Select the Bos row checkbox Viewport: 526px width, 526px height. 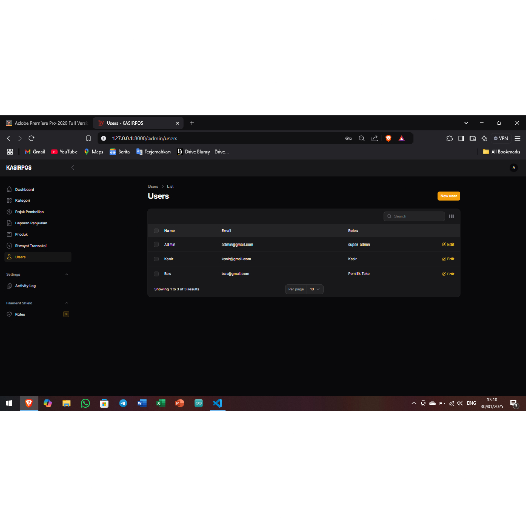click(156, 274)
